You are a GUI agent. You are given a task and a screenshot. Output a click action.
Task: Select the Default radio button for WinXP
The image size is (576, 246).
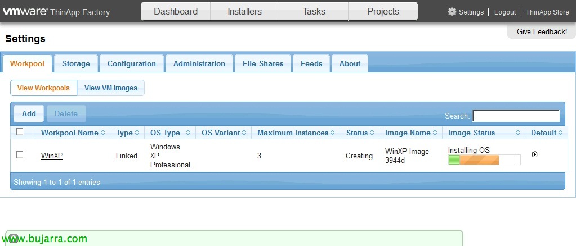pos(534,154)
